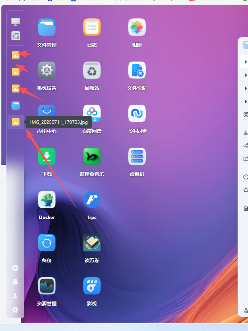Screen dimensions: 248x331
Task: Select the share-nodes icon in file panel
Action: 246,146
